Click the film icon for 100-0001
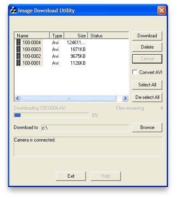Viewport: 176px width, 199px height. (18, 63)
